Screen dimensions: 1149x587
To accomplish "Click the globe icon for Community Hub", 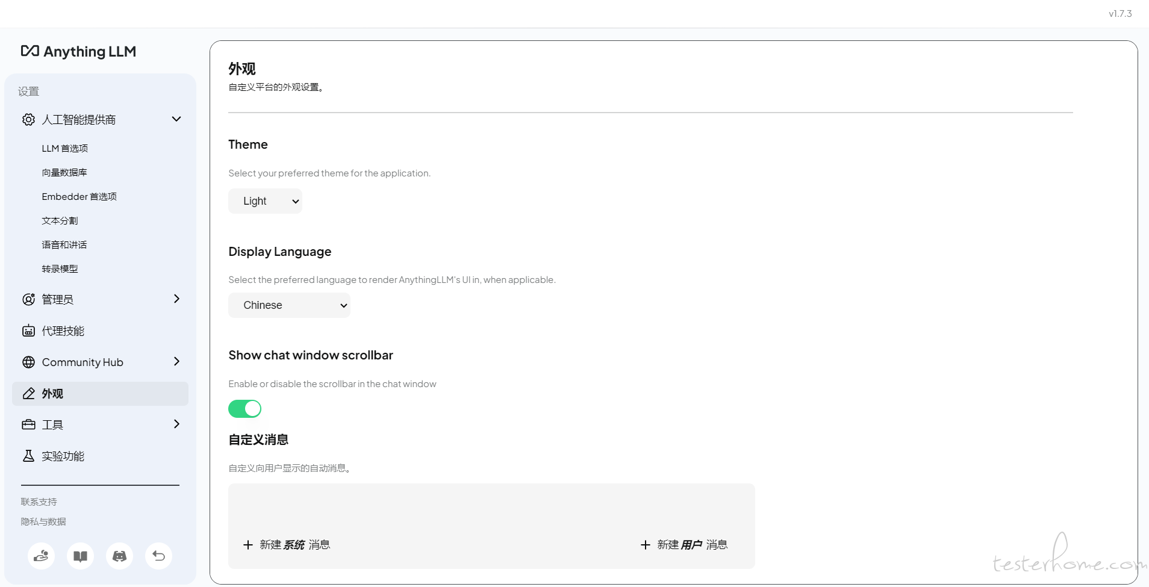I will click(x=28, y=362).
